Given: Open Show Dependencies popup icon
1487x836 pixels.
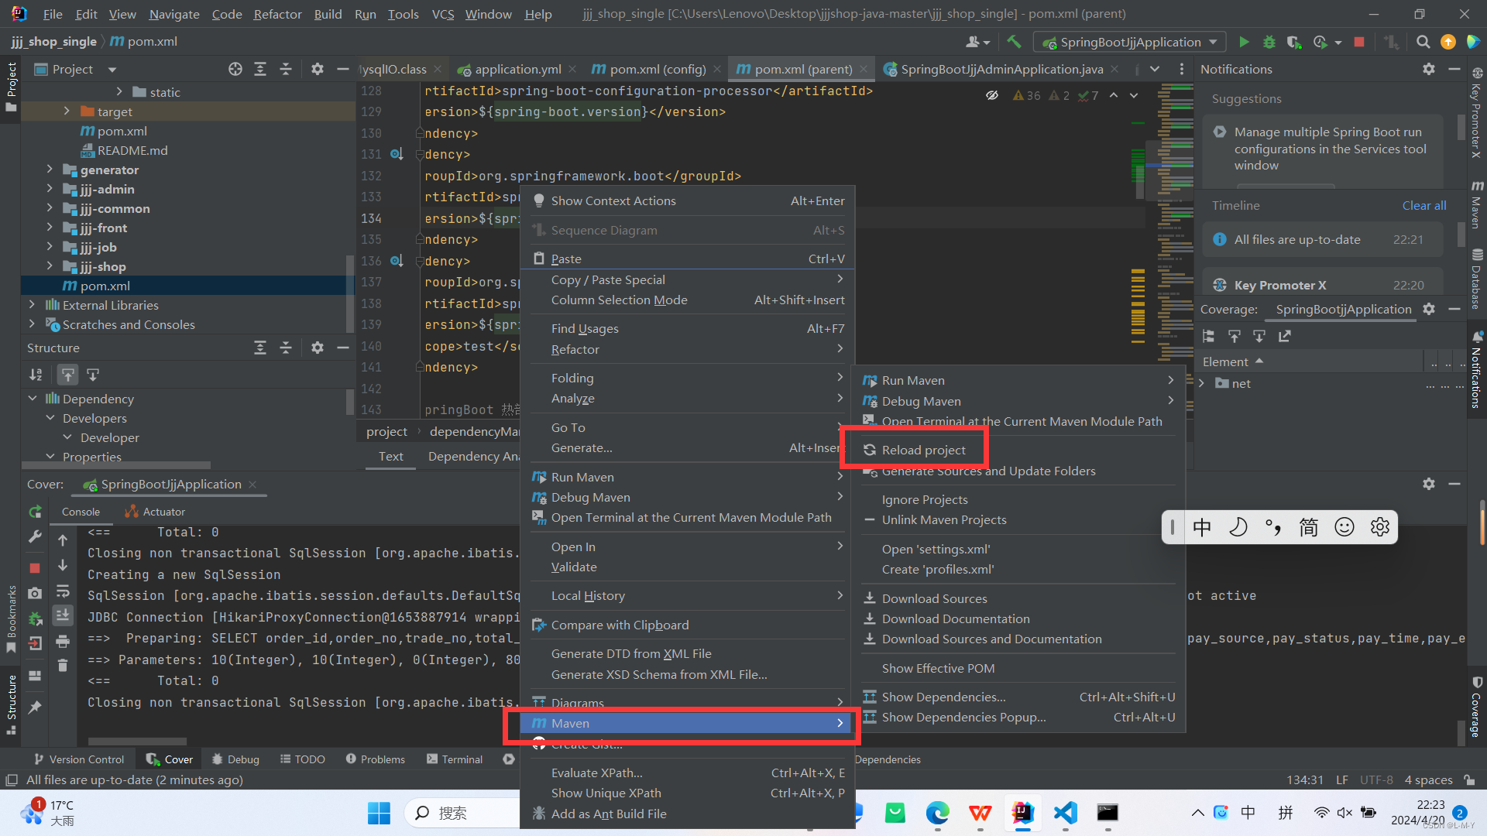Looking at the screenshot, I should point(867,717).
